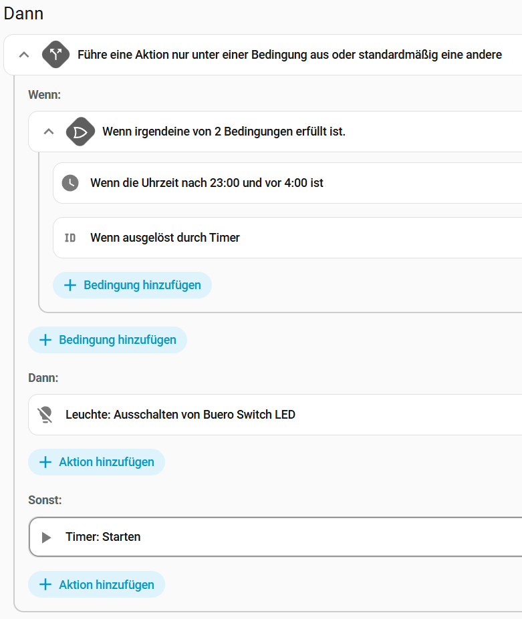Click 'Bedingung hinzufügen' below the OR group
Image resolution: width=522 pixels, height=619 pixels.
(117, 340)
